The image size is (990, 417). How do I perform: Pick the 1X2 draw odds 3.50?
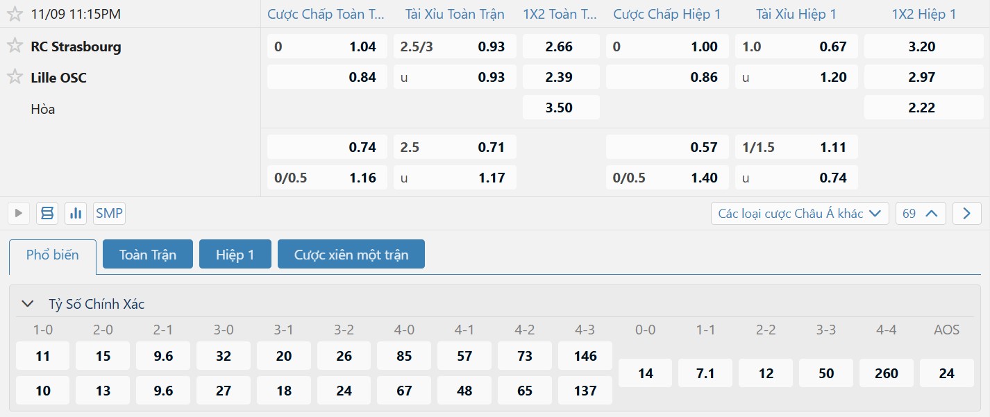(x=560, y=108)
